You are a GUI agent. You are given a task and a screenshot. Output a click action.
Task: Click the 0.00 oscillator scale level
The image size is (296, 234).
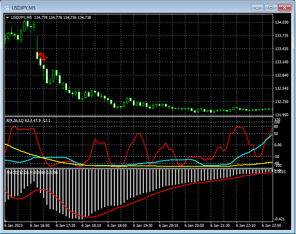pyautogui.click(x=277, y=145)
